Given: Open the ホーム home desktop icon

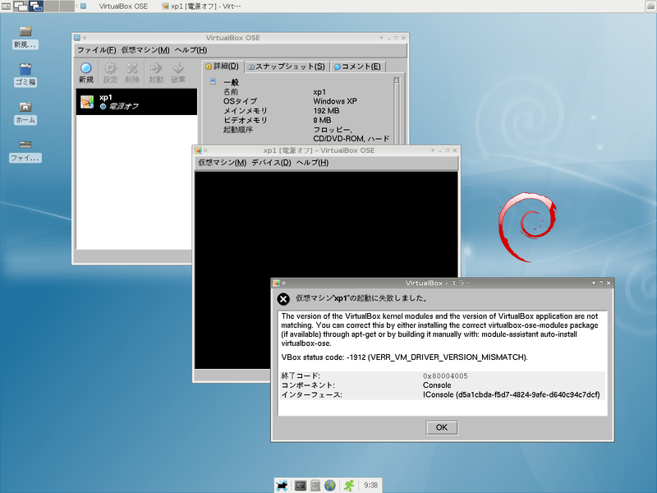Looking at the screenshot, I should (25, 113).
